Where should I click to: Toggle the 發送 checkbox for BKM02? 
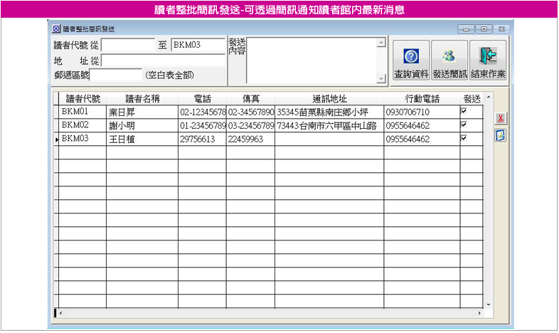pyautogui.click(x=464, y=125)
